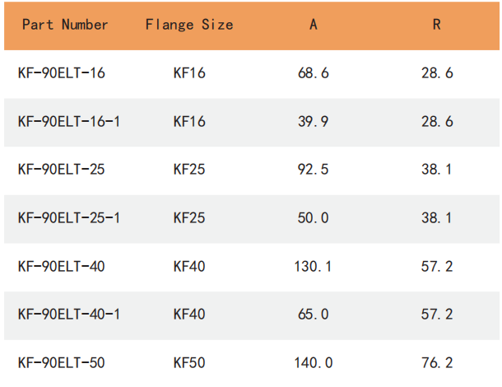
Task: Click the A value 65.0
Action: pos(314,315)
